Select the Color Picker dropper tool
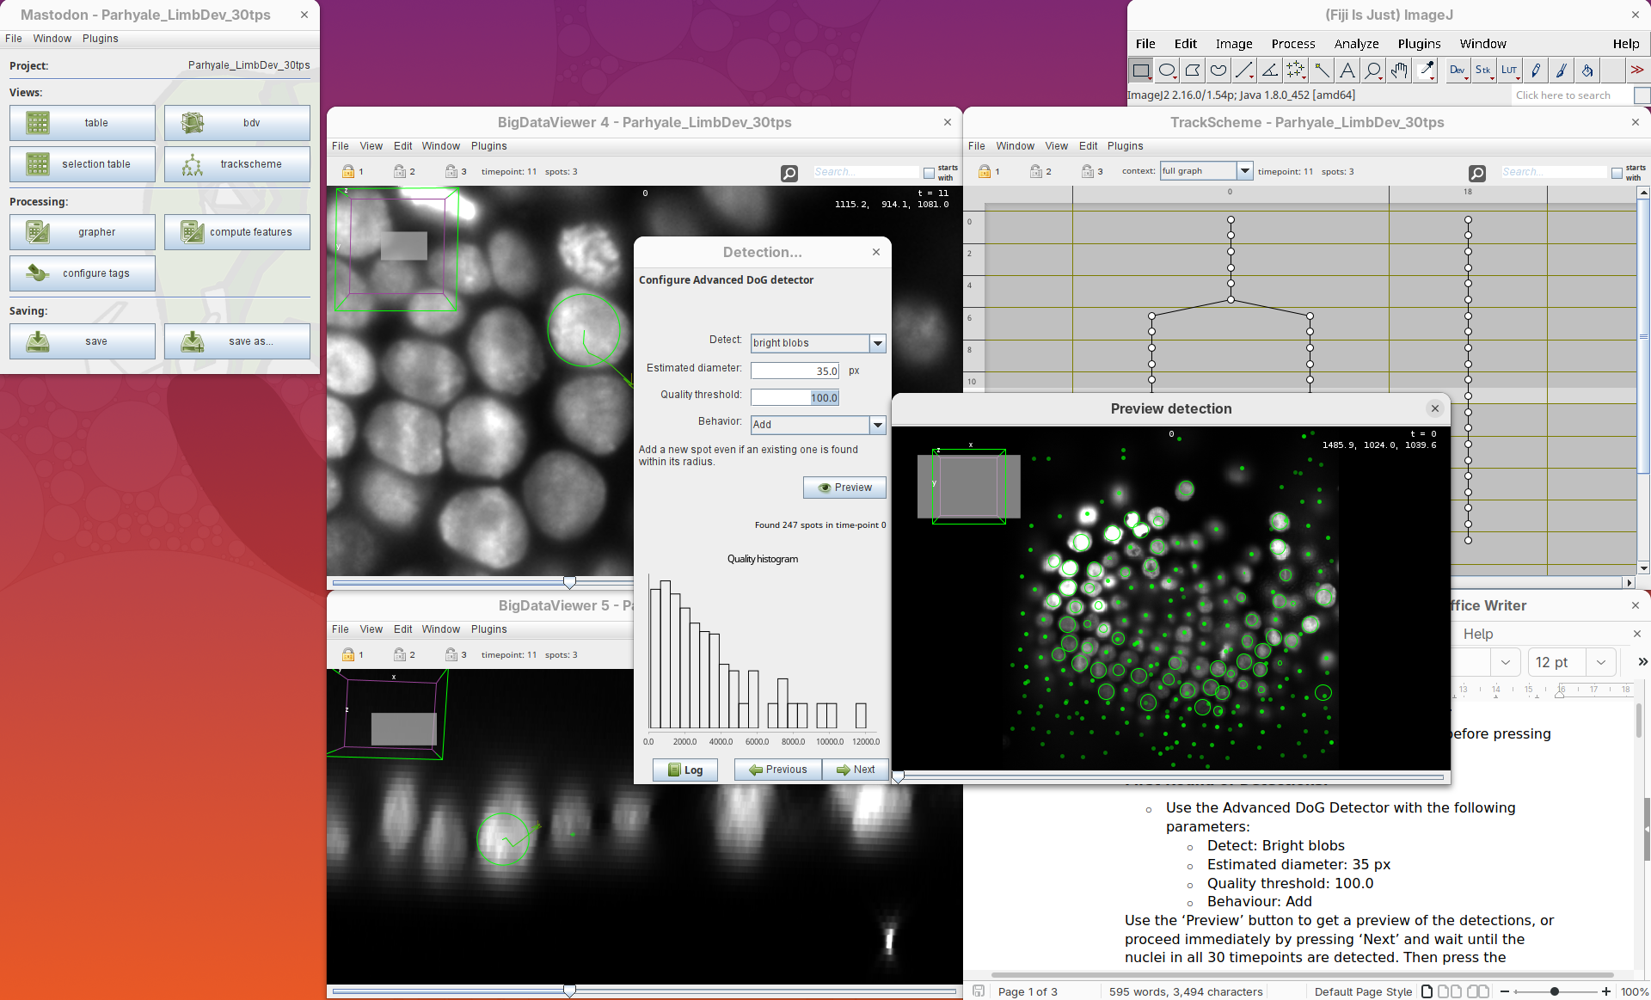 (1426, 71)
